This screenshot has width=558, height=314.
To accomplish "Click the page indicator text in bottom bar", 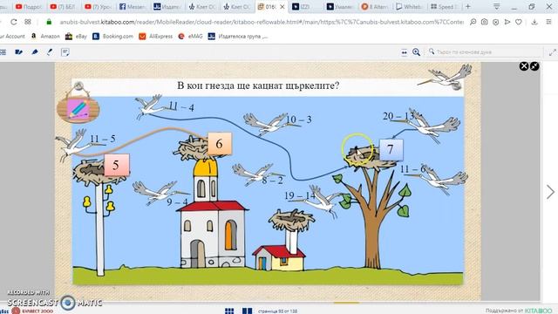I will pos(277,311).
